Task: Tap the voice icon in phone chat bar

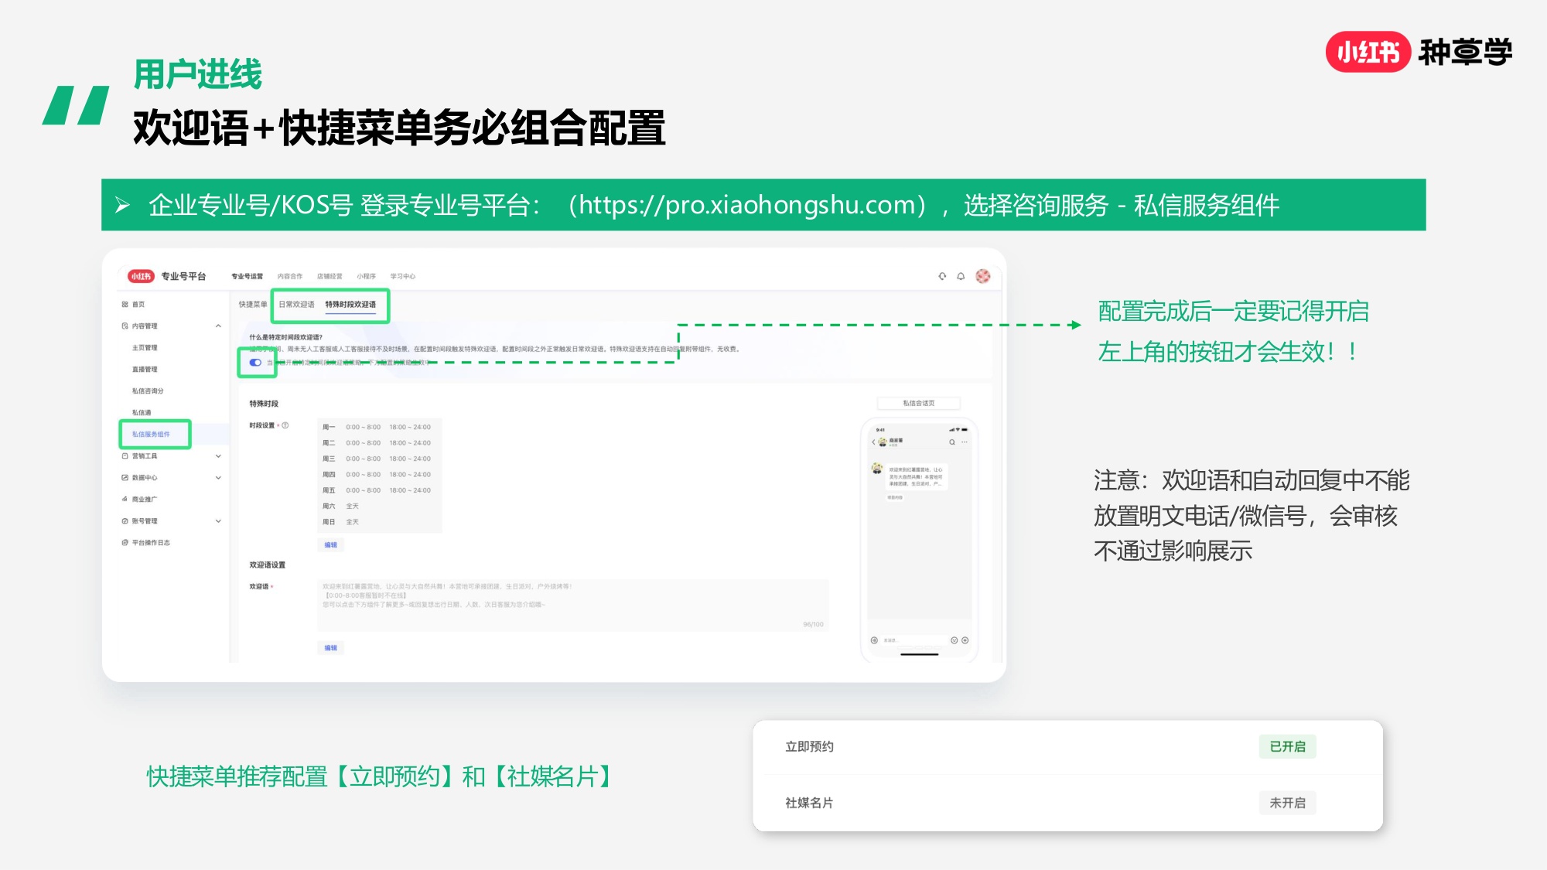Action: click(x=874, y=640)
